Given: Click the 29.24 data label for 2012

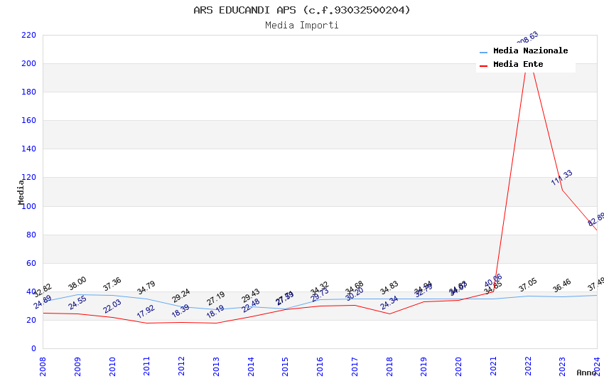Looking at the screenshot, I should [181, 296].
